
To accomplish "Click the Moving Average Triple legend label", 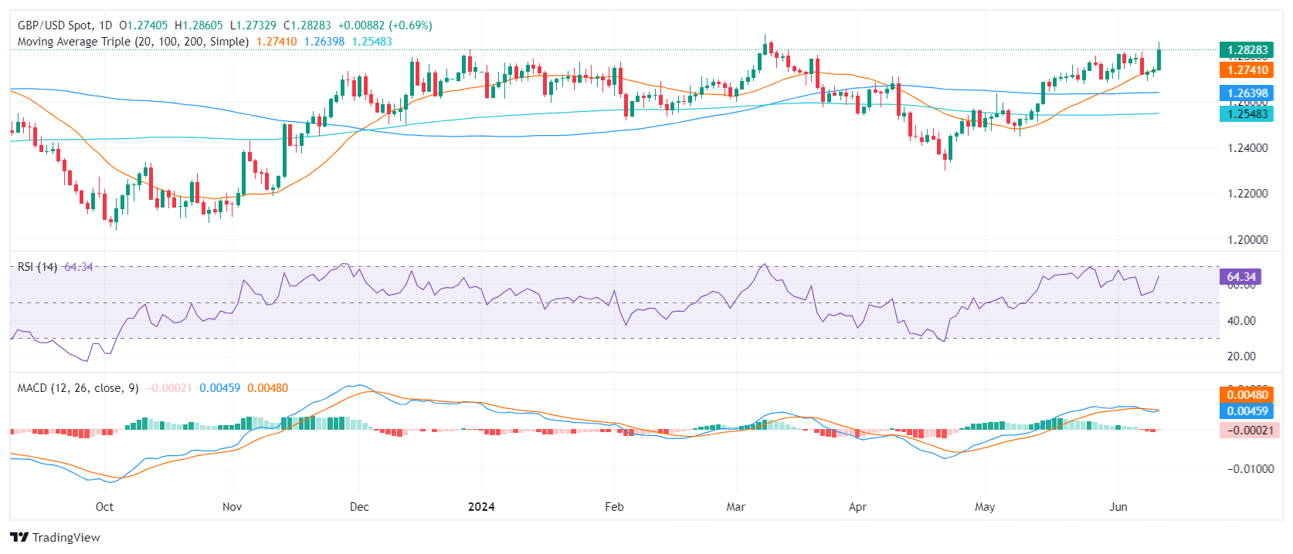I will [133, 42].
